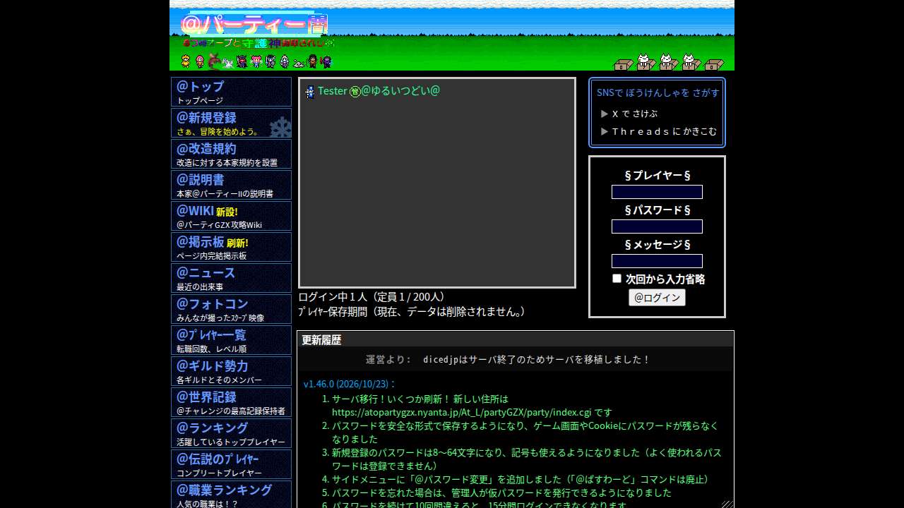
Task: Click the '運営より: dicedjpは…' announcement line
Action: (508, 360)
